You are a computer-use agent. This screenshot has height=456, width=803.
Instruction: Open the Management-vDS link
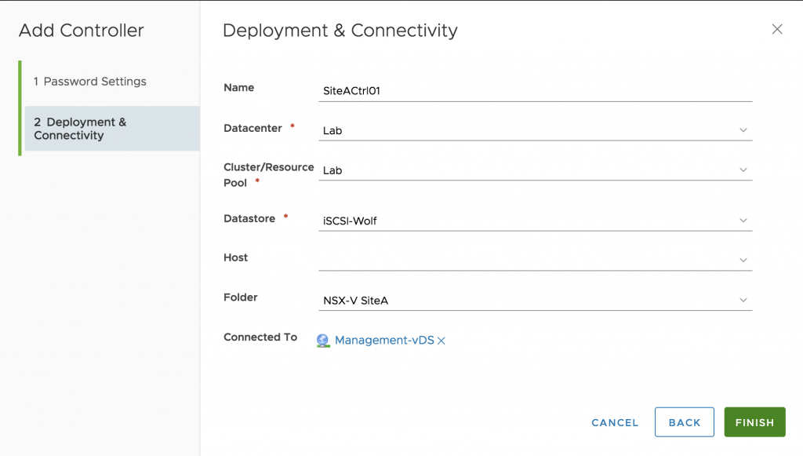tap(384, 340)
